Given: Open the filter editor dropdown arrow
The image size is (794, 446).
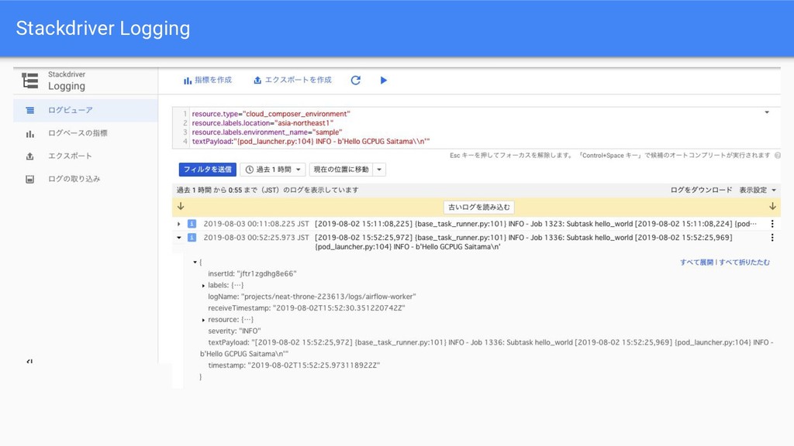Looking at the screenshot, I should pos(767,112).
